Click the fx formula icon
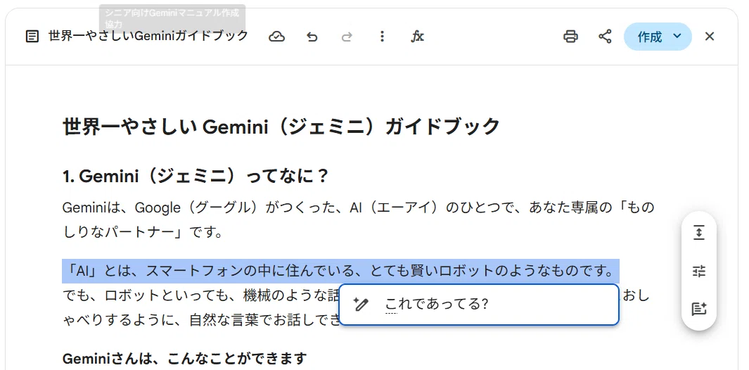The height and width of the screenshot is (370, 749). 417,37
